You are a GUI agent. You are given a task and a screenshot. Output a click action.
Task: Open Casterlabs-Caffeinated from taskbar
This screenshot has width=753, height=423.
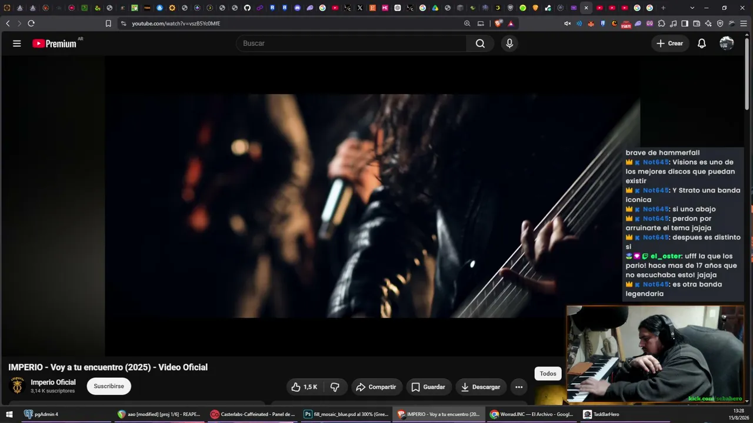click(253, 414)
